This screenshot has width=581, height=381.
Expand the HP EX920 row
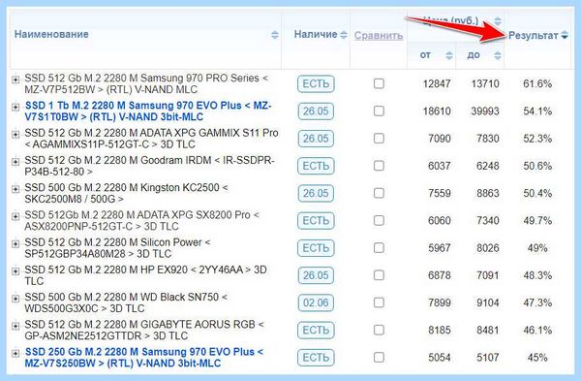[x=15, y=271]
